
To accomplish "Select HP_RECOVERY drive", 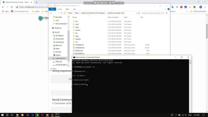I will coord(61,65).
